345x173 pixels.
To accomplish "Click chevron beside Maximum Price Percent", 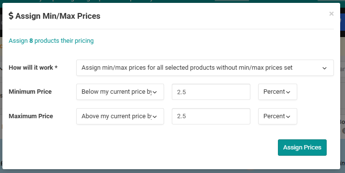I will (288, 117).
